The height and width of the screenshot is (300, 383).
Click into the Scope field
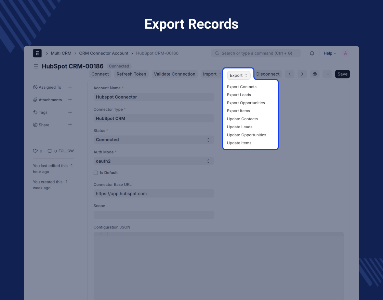(154, 215)
